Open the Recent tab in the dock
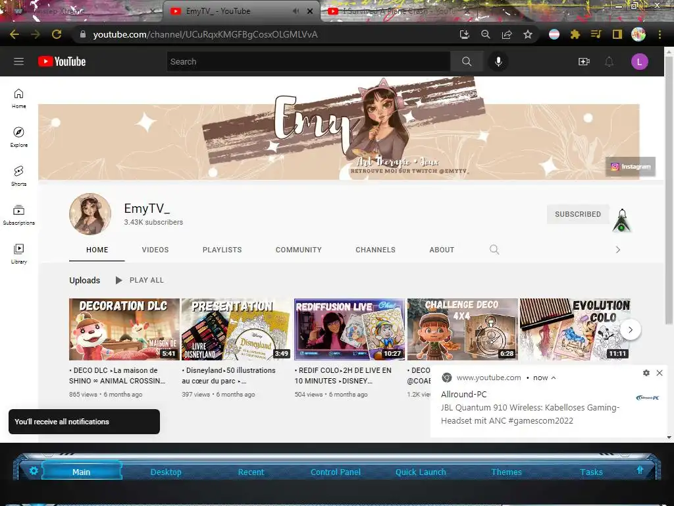This screenshot has width=674, height=506. coord(251,472)
